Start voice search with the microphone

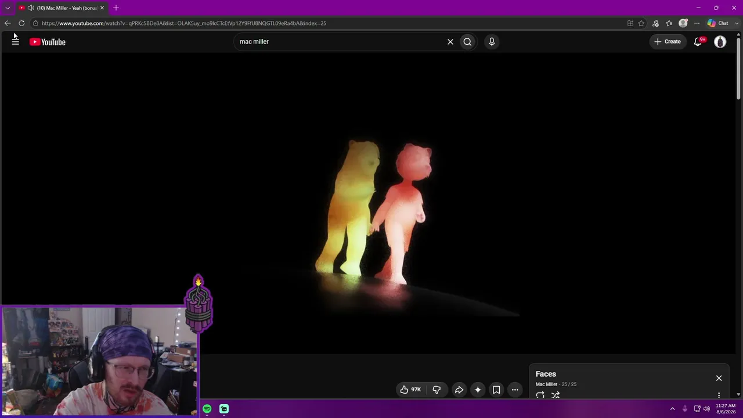click(492, 42)
